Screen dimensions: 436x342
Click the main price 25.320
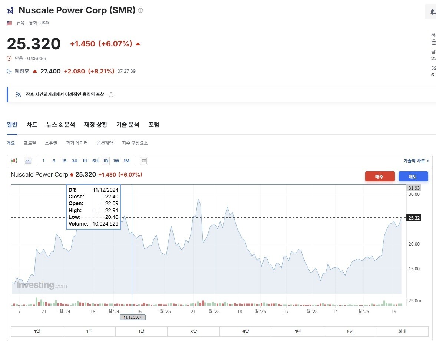click(34, 44)
